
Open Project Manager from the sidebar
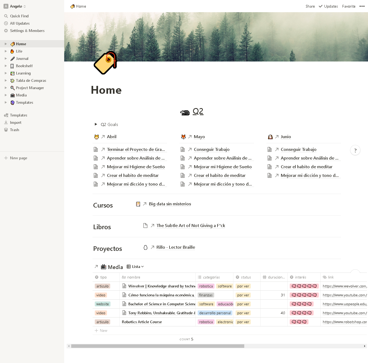30,88
